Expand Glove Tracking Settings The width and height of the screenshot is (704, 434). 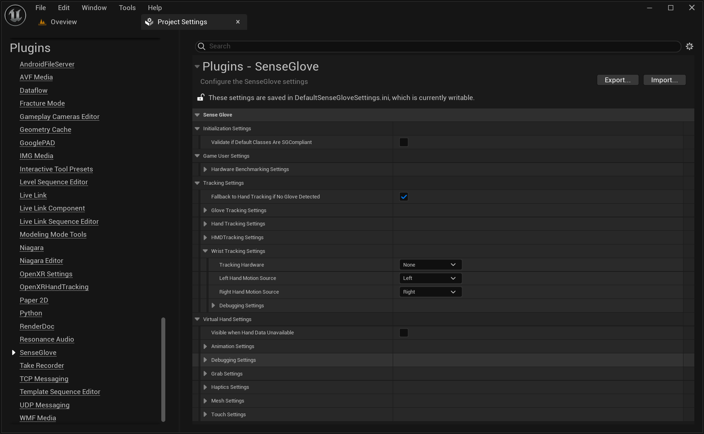(x=205, y=210)
